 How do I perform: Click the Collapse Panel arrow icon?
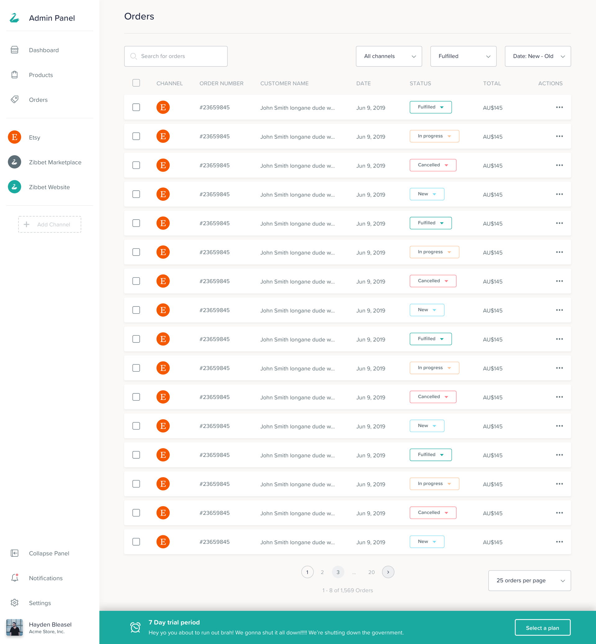click(15, 553)
